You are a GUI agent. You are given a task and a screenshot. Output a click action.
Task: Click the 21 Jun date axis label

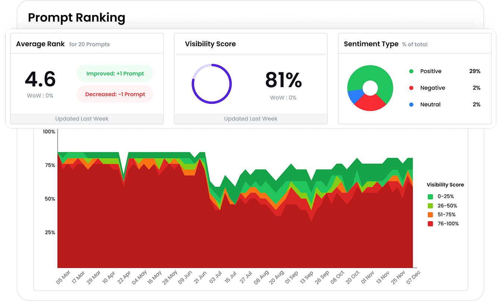201,278
